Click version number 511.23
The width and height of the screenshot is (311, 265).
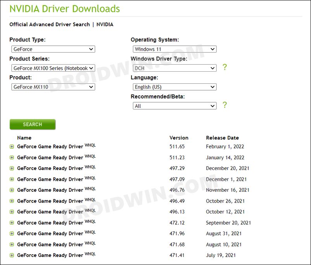177,158
